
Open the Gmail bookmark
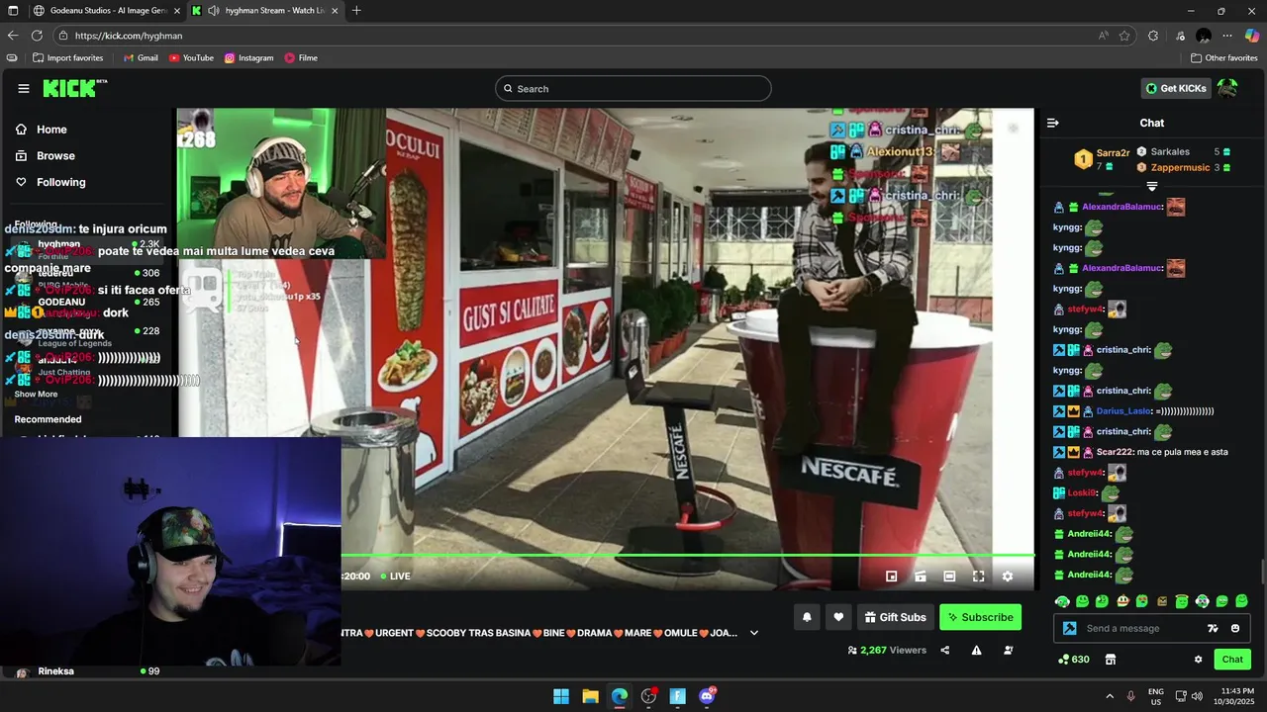click(141, 58)
